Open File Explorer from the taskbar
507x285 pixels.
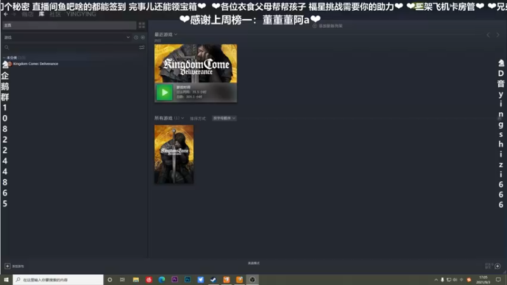click(136, 279)
